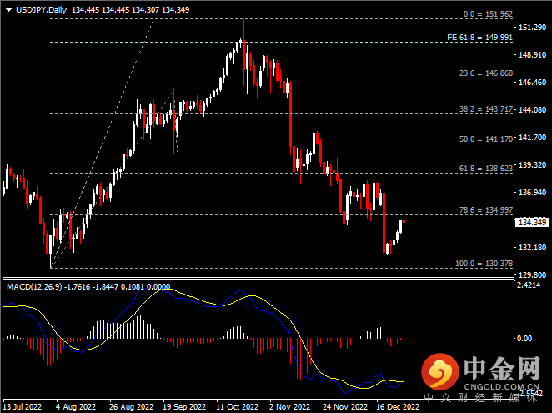The height and width of the screenshot is (413, 552).
Task: Select the 0.0 = 151.962 Fibonacci label
Action: 487,14
